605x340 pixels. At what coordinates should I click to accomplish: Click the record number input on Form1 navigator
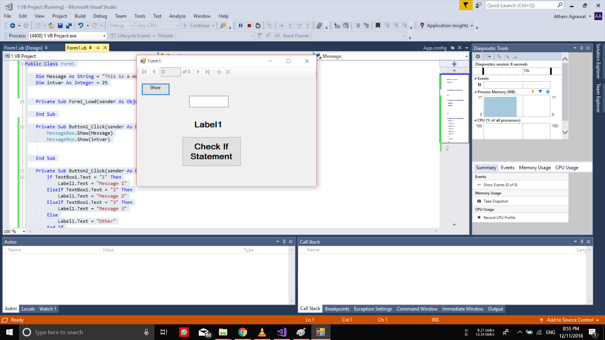(171, 71)
